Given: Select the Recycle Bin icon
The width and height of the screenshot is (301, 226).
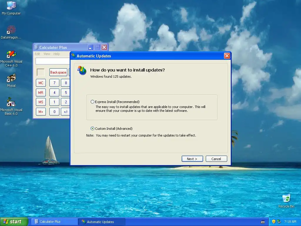Looking at the screenshot, I should (286, 201).
